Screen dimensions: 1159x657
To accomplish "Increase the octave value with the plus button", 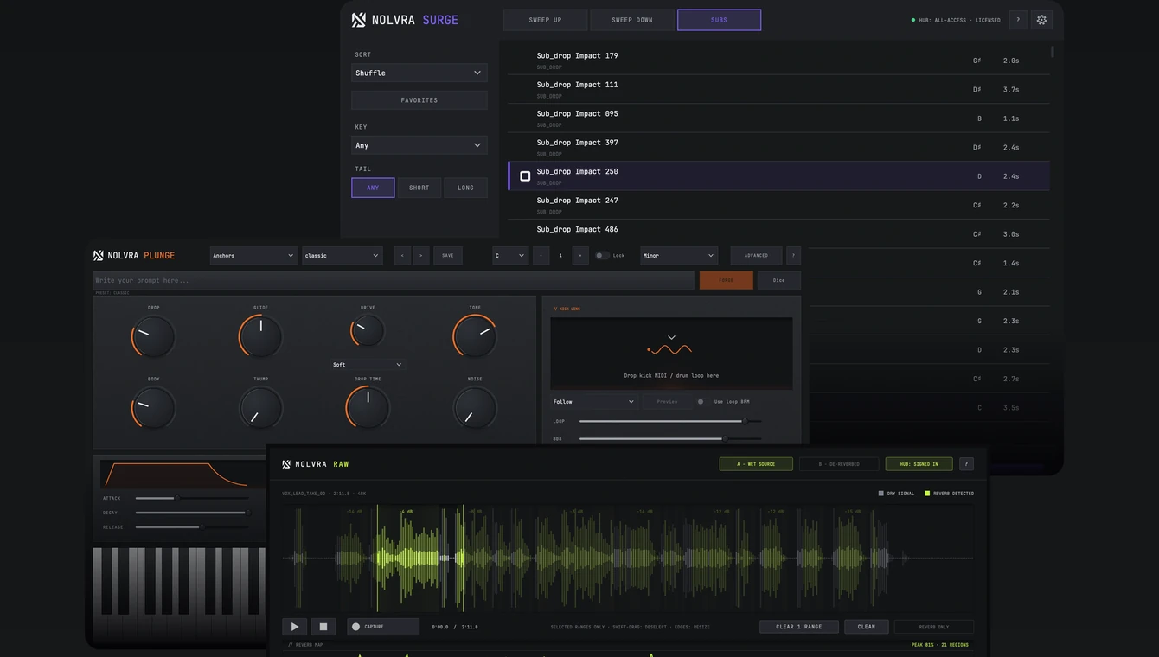I will pos(580,255).
